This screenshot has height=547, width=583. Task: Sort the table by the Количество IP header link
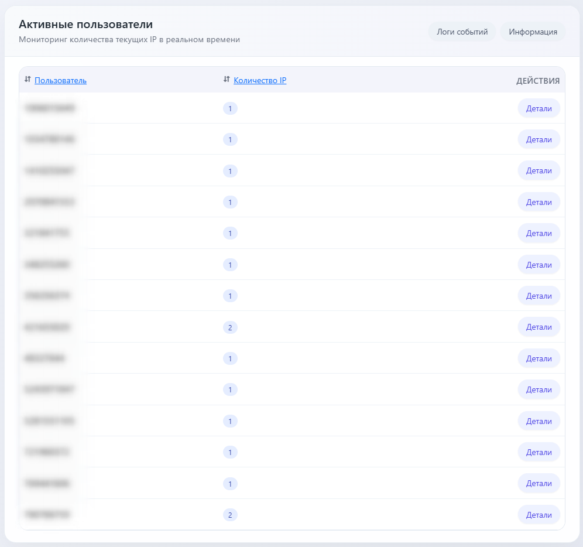coord(260,81)
